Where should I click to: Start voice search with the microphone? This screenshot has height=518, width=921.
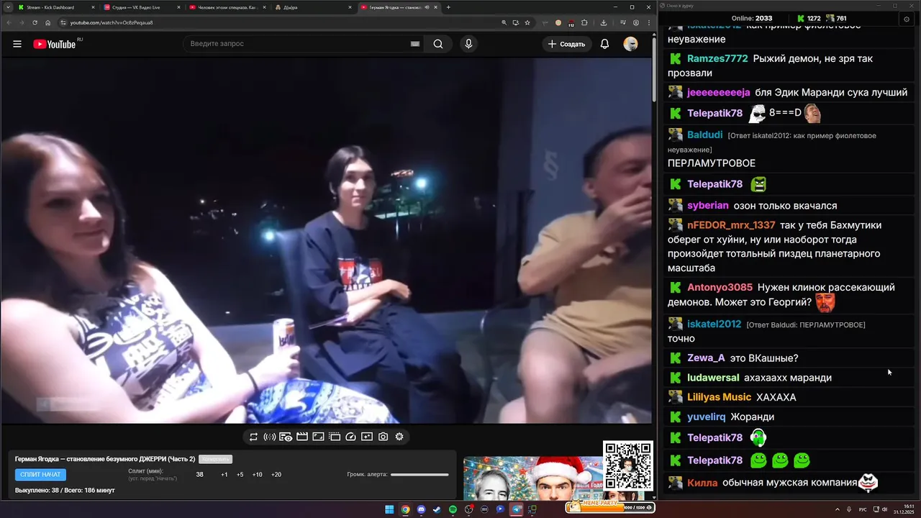click(468, 44)
